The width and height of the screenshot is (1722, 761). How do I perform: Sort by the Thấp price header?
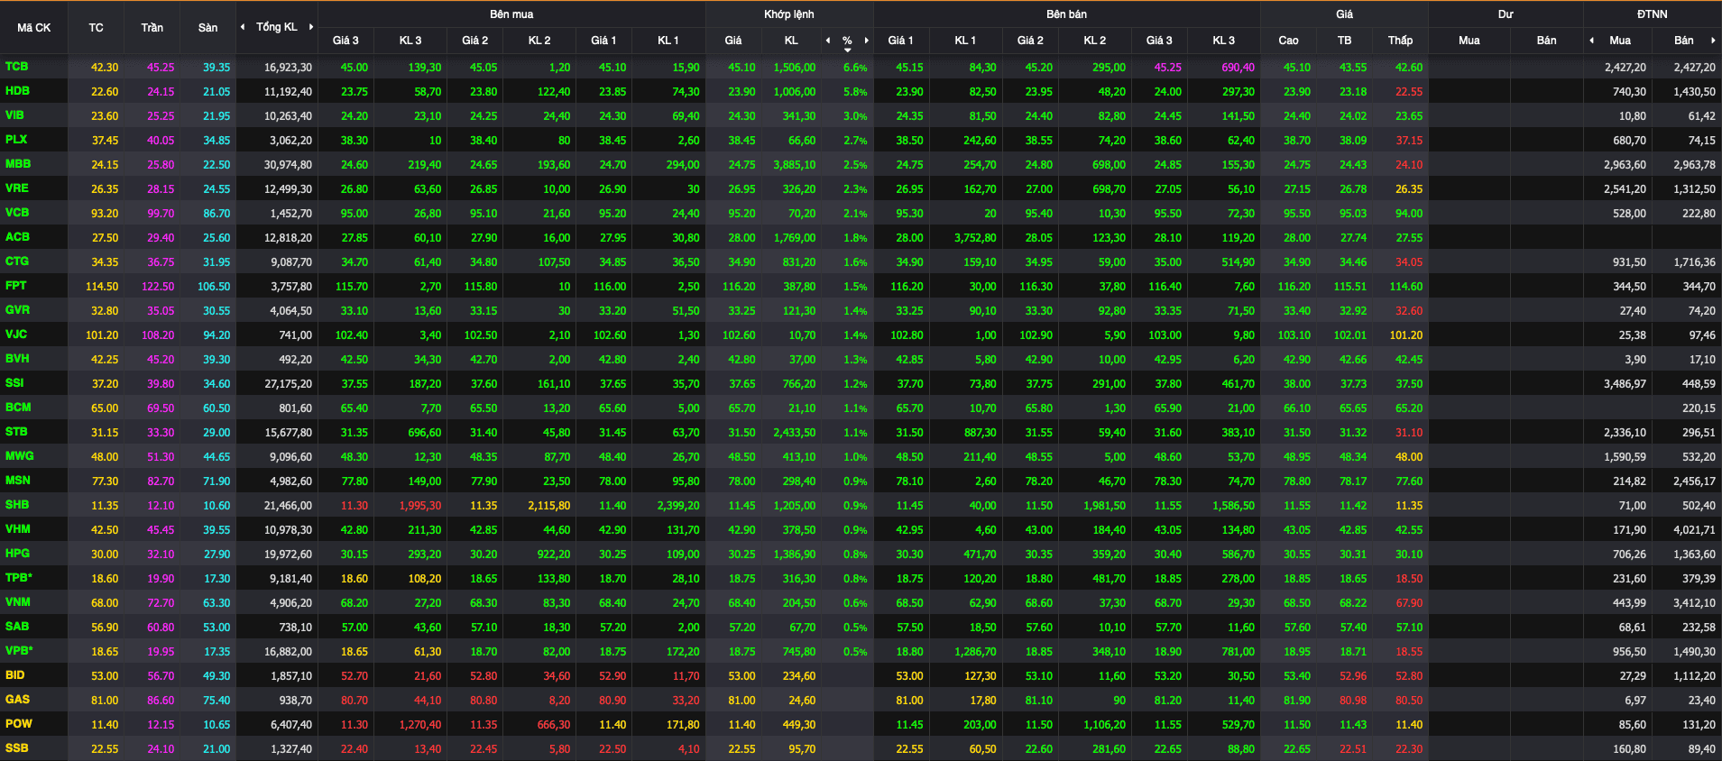click(1400, 41)
